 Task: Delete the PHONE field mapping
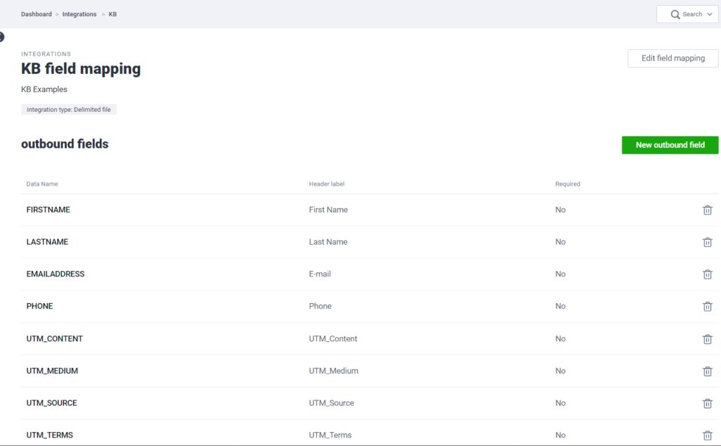tap(707, 307)
